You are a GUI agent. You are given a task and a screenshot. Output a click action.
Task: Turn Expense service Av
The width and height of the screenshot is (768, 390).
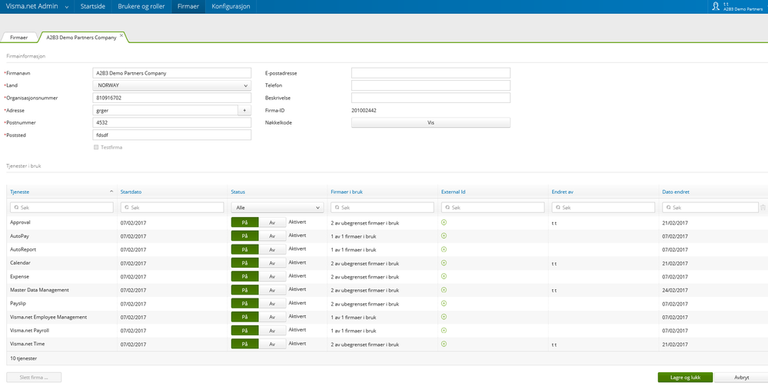[x=272, y=276]
